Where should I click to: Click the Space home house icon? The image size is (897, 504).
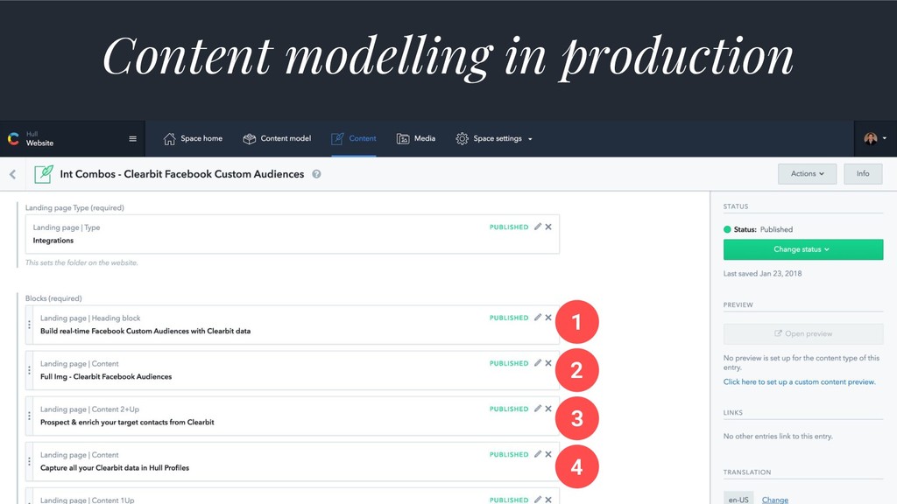(x=169, y=139)
